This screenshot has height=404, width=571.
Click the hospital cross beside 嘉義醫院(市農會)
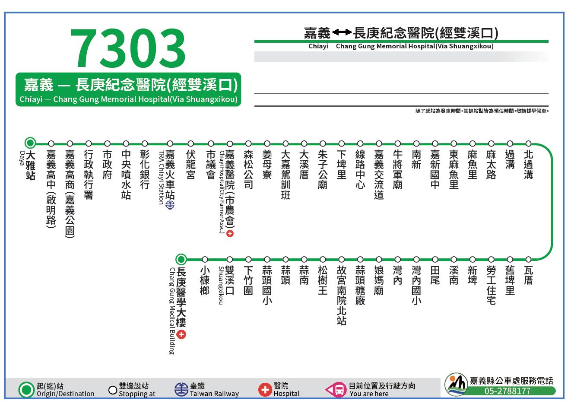230,233
